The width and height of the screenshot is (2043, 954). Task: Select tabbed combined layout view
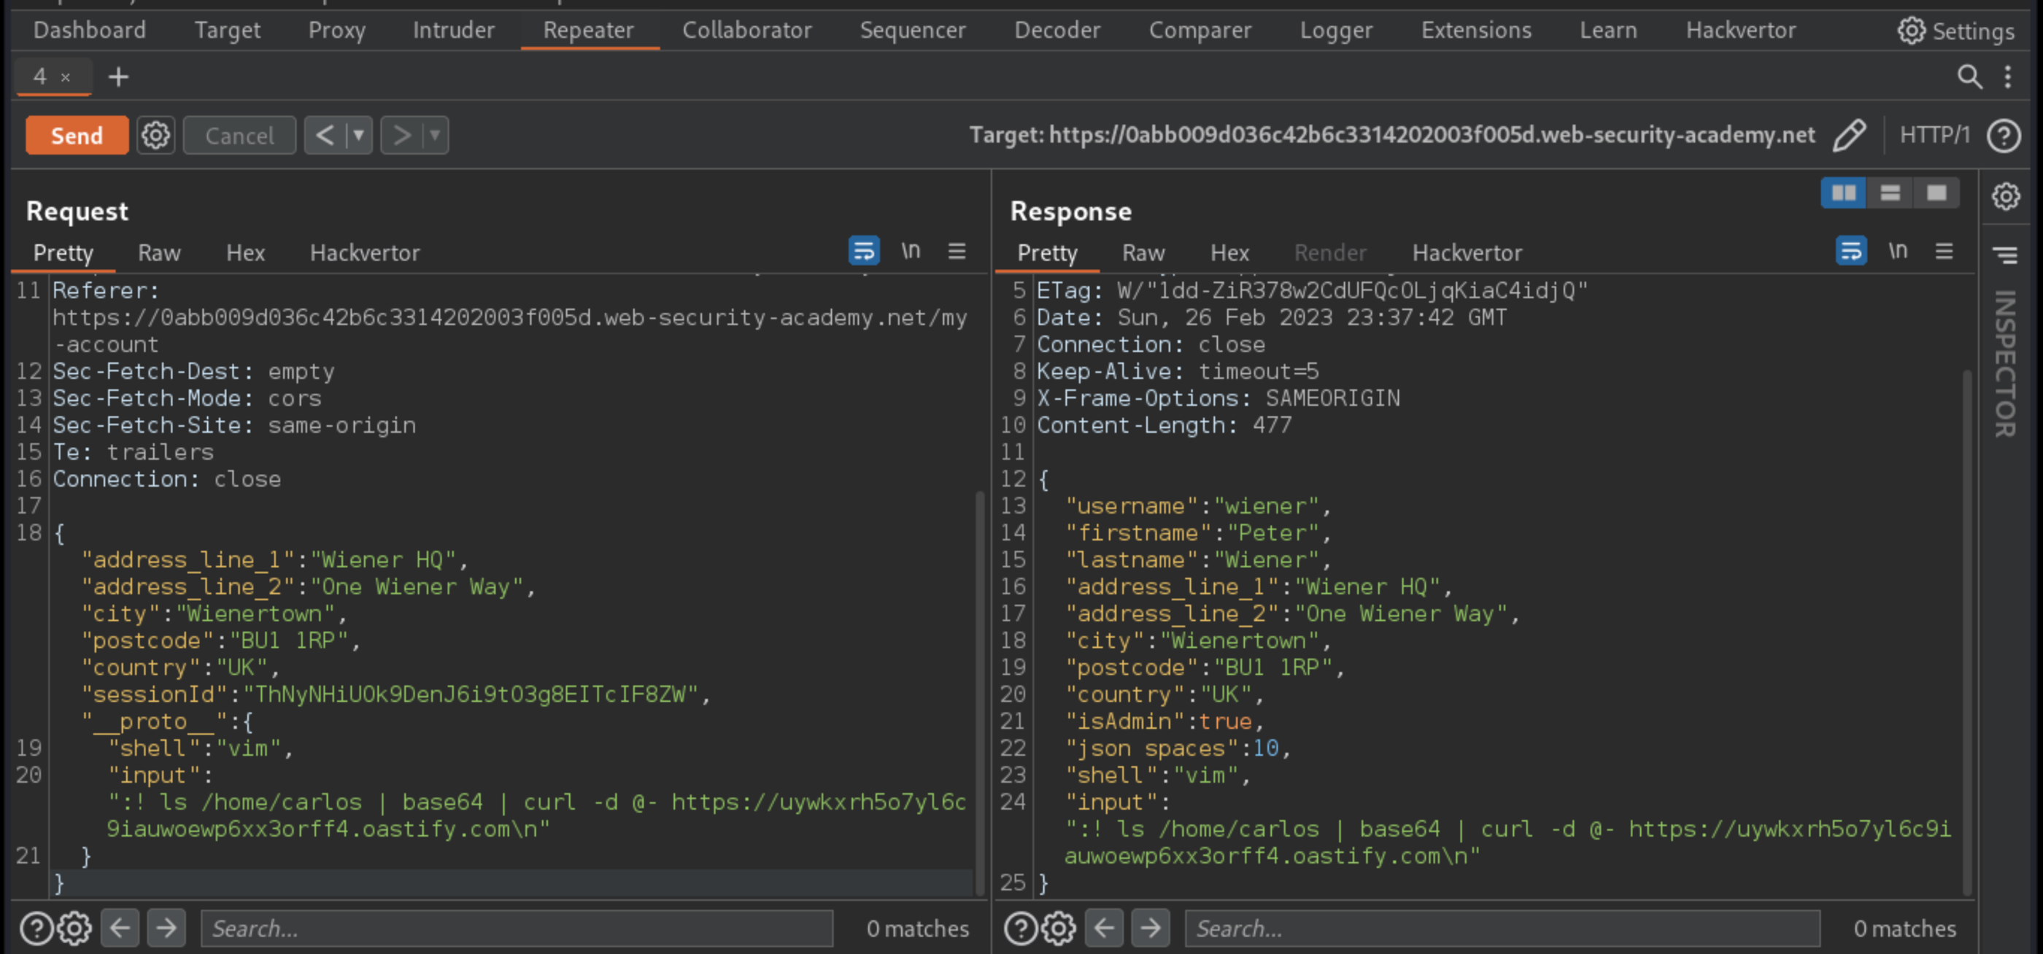pyautogui.click(x=1936, y=193)
